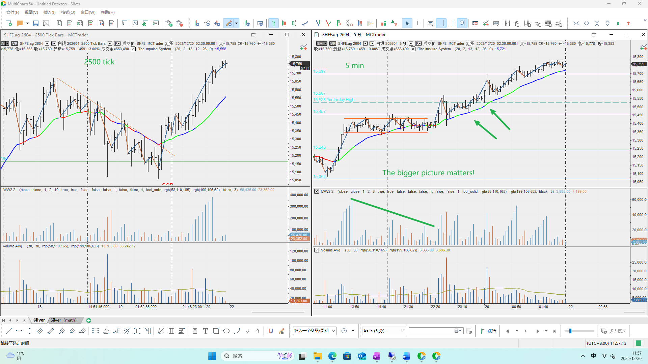Open the 插入(I) menu

click(x=49, y=12)
